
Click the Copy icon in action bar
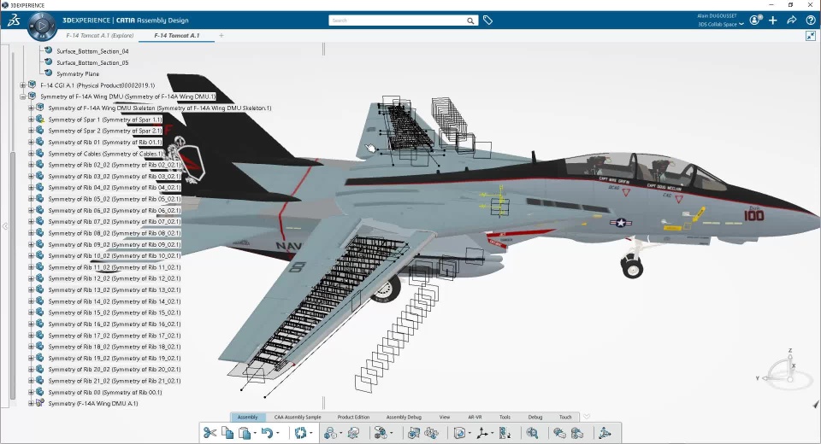point(227,433)
